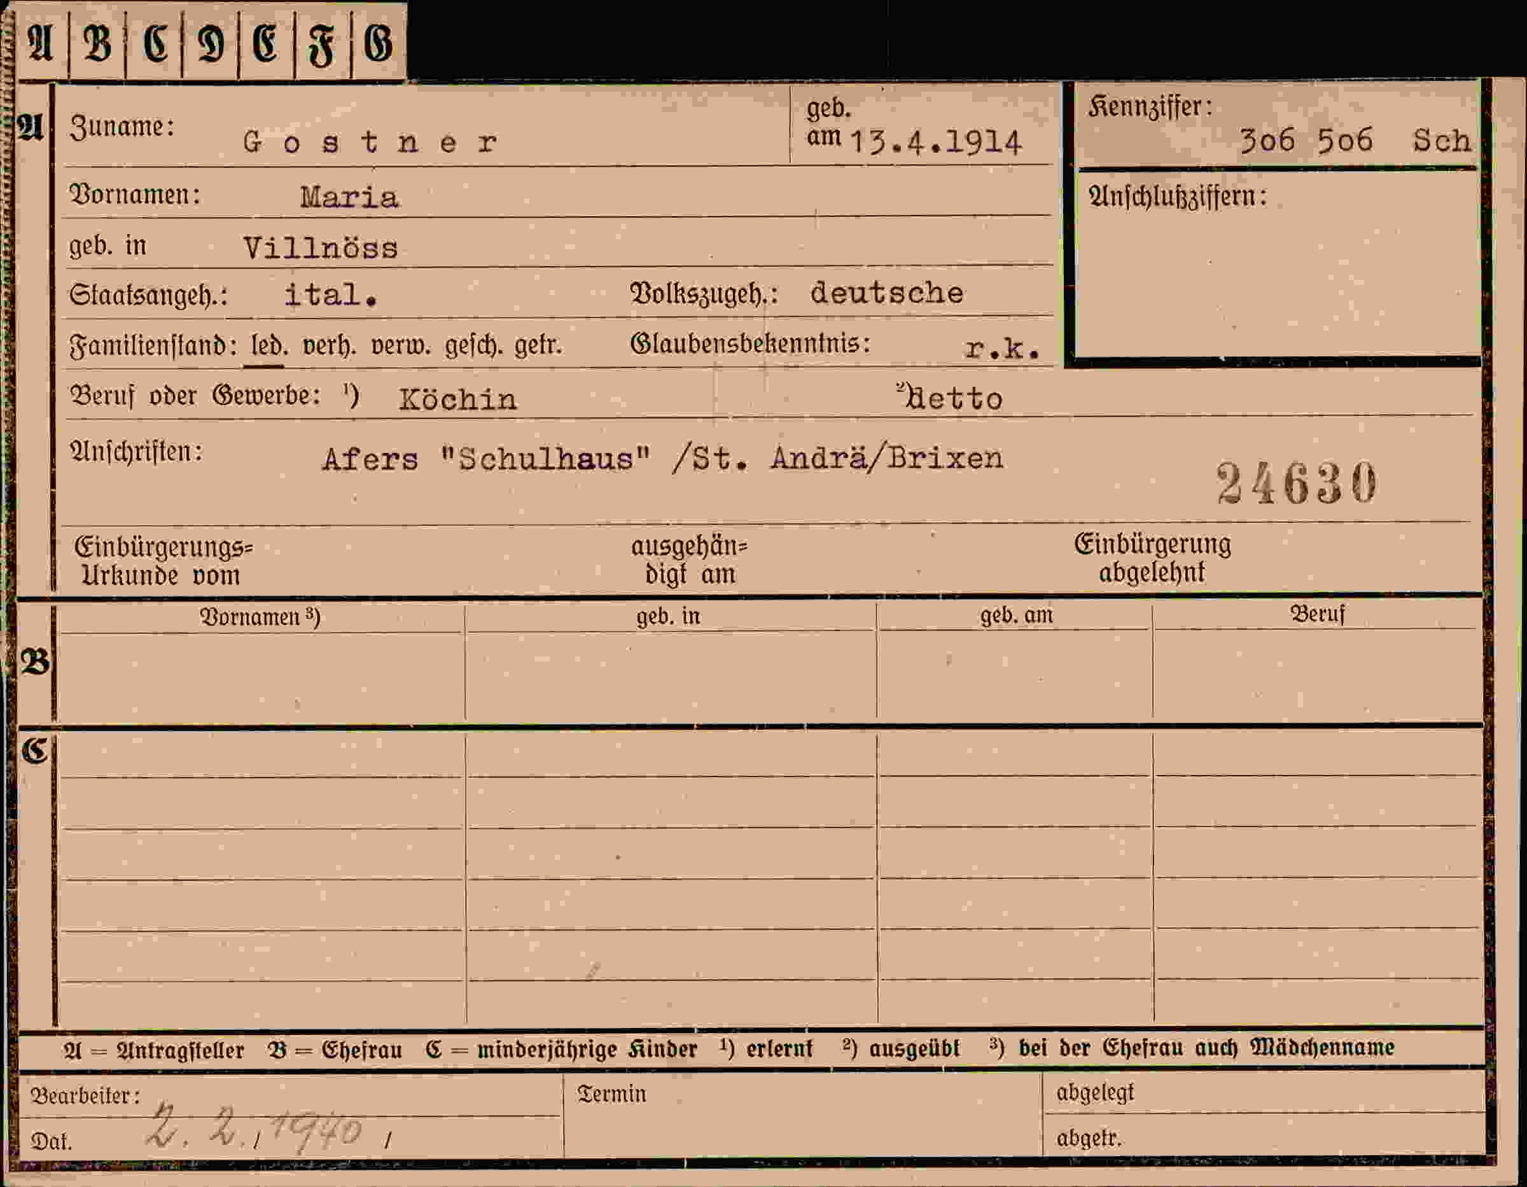Click the birth date '13.4.1914'
The image size is (1527, 1187).
click(x=936, y=142)
